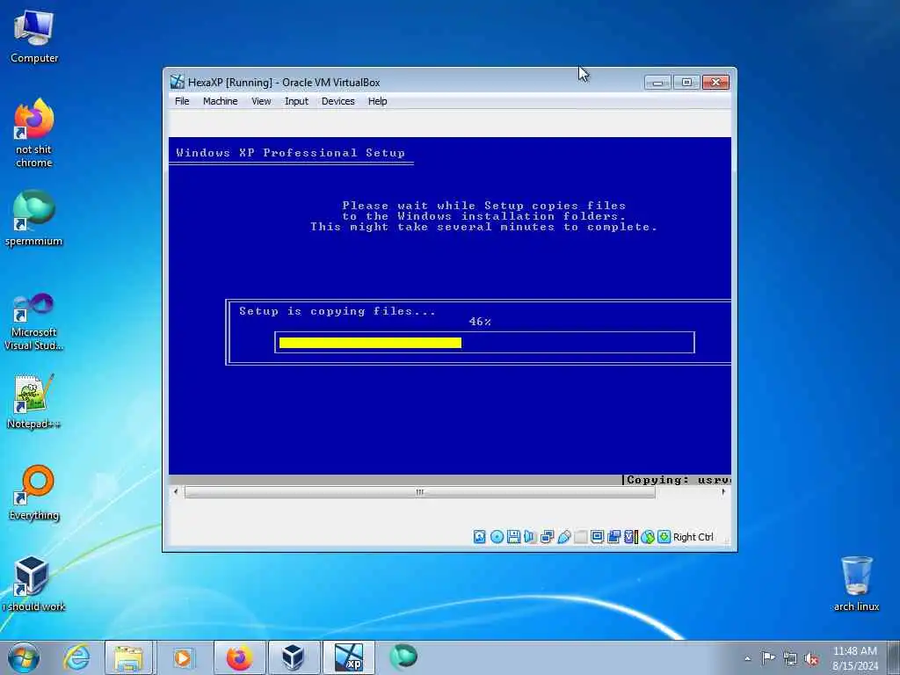Click the VM network adapter indicator icon
This screenshot has height=675, width=900.
pos(547,537)
